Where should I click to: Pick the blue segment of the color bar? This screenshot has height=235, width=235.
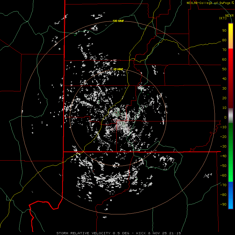231,195
